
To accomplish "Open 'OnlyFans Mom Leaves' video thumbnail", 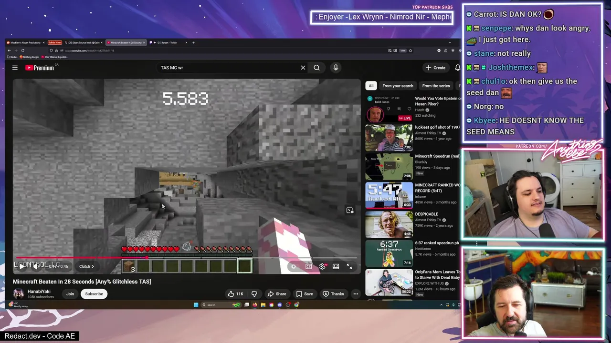I will tap(389, 282).
